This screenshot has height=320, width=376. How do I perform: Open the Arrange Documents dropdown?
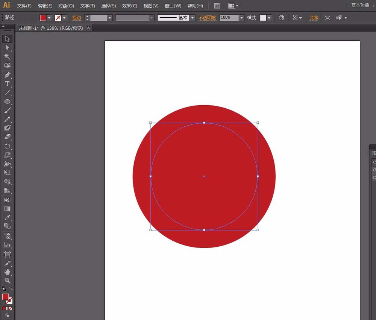(x=233, y=6)
